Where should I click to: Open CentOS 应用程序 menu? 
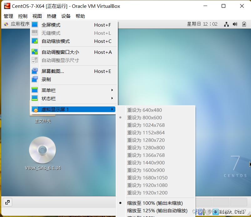[20, 24]
